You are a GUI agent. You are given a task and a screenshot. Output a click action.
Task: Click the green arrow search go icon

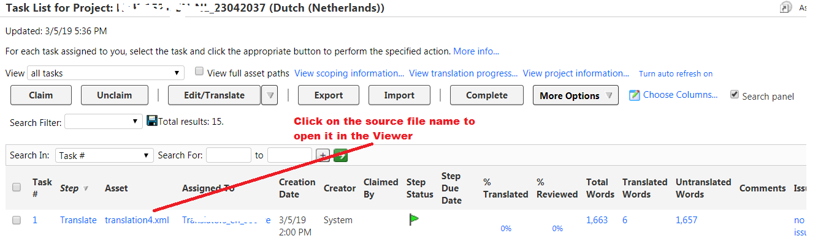point(340,155)
